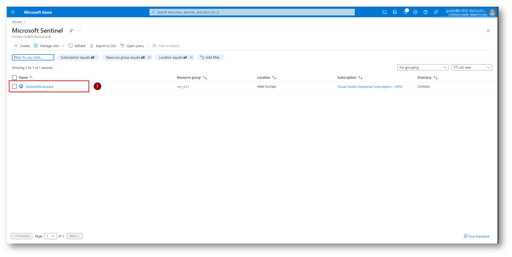The image size is (512, 257).
Task: Sort by the Directory column
Action: coord(427,78)
